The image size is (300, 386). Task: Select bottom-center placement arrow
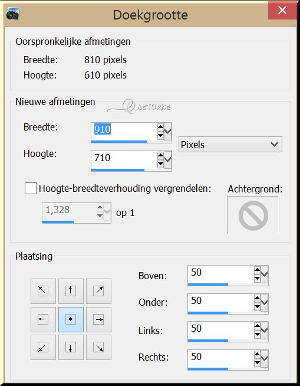tap(71, 348)
